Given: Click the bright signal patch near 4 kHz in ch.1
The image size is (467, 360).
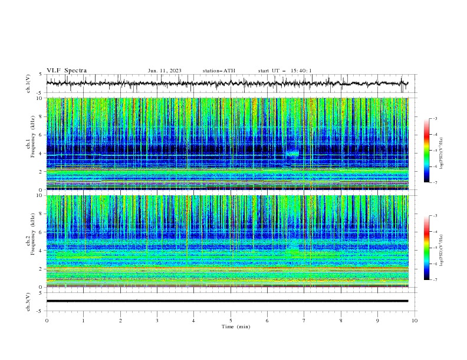Looking at the screenshot, I should (292, 154).
